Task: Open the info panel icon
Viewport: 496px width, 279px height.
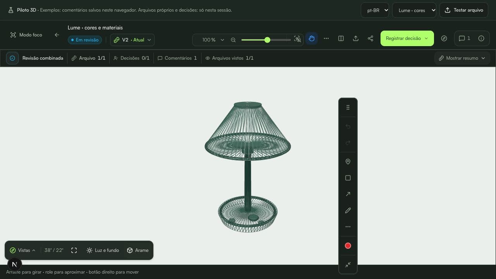Action: [x=481, y=38]
